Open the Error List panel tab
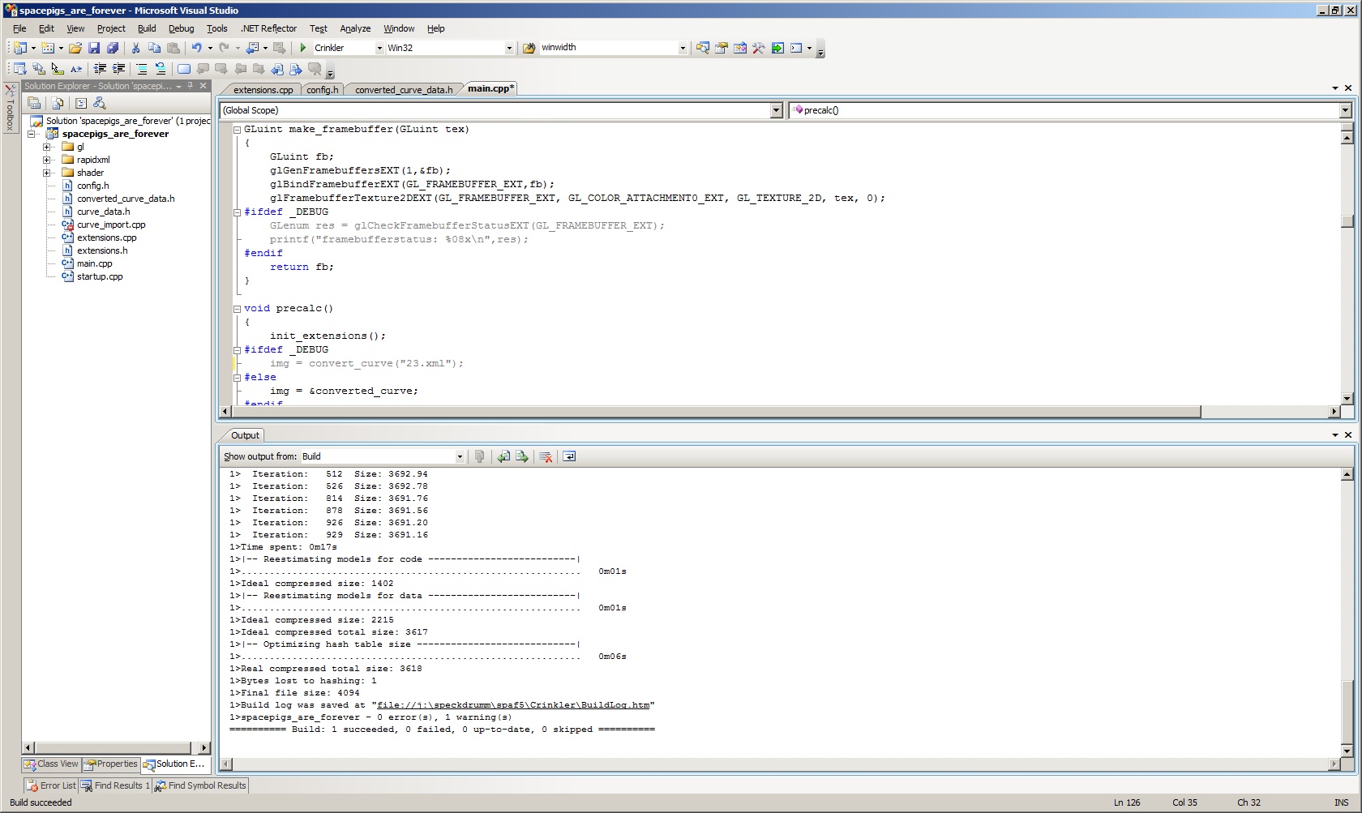 50,785
